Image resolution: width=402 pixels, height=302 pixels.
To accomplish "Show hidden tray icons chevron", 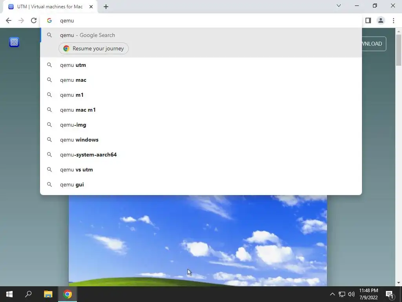I will 332,294.
